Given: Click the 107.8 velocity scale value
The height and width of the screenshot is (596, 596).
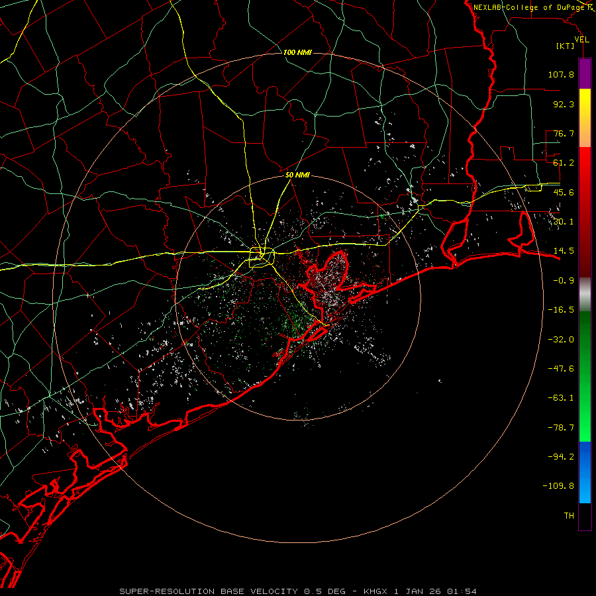Looking at the screenshot, I should coord(561,74).
